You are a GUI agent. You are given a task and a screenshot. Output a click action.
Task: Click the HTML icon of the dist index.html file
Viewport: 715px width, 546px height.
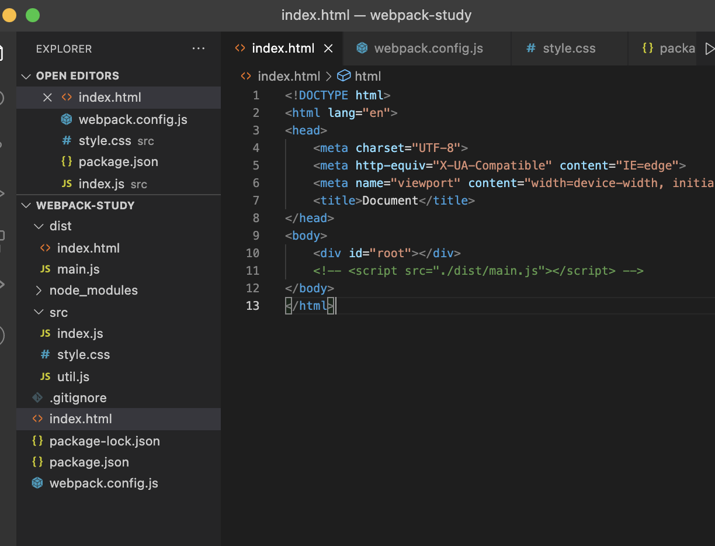pos(45,248)
